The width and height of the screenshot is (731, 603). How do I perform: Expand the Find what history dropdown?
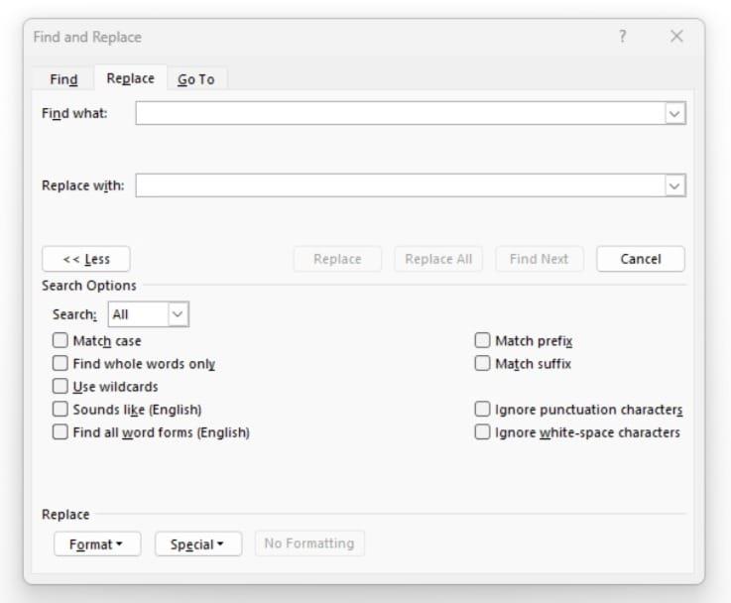tap(675, 113)
